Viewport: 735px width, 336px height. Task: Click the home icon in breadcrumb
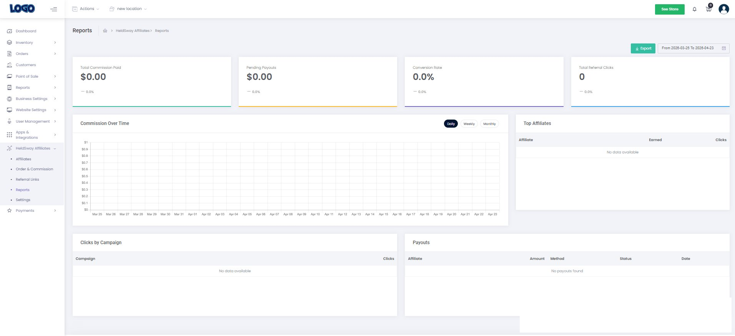pyautogui.click(x=105, y=31)
